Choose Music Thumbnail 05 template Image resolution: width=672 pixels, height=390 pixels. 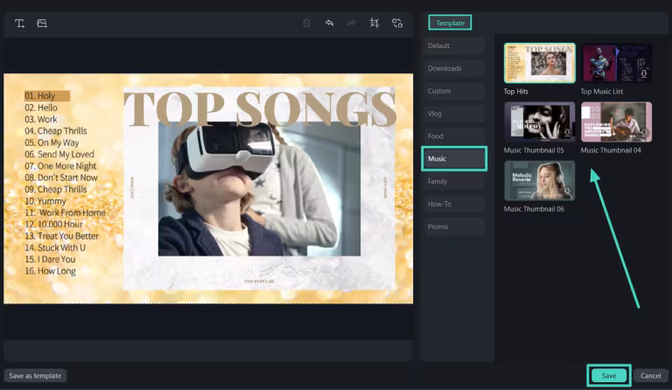[540, 122]
